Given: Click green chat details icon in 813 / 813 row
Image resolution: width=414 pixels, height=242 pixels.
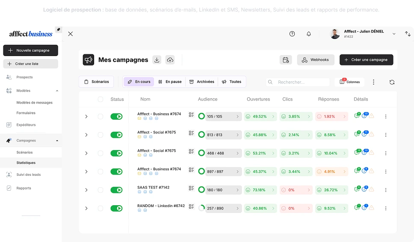Looking at the screenshot, I should pyautogui.click(x=357, y=134).
